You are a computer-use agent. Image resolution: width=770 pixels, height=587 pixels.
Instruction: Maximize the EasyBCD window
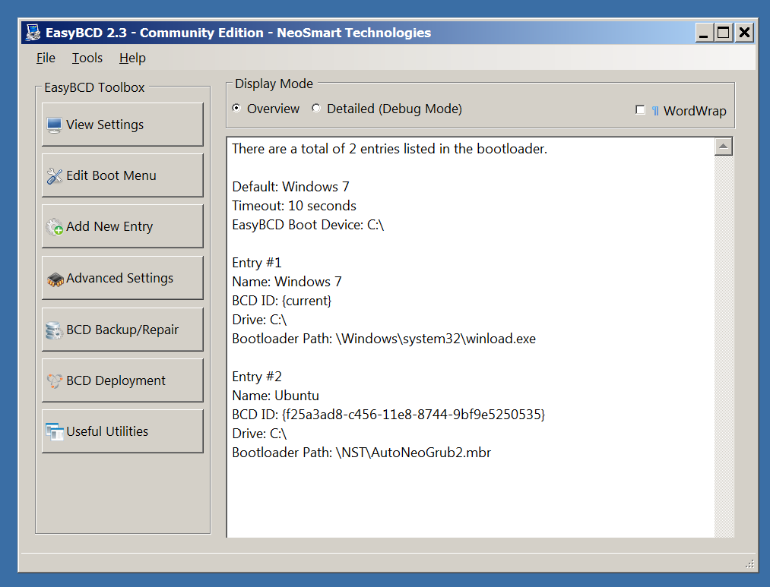724,33
